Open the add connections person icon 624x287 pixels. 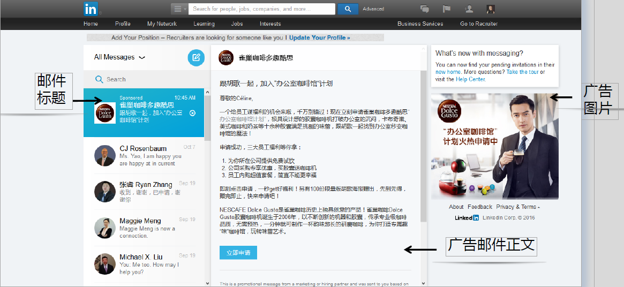469,9
